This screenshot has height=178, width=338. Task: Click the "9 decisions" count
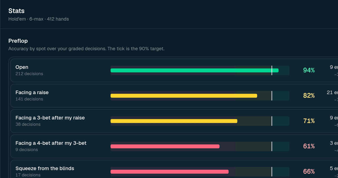point(27,150)
